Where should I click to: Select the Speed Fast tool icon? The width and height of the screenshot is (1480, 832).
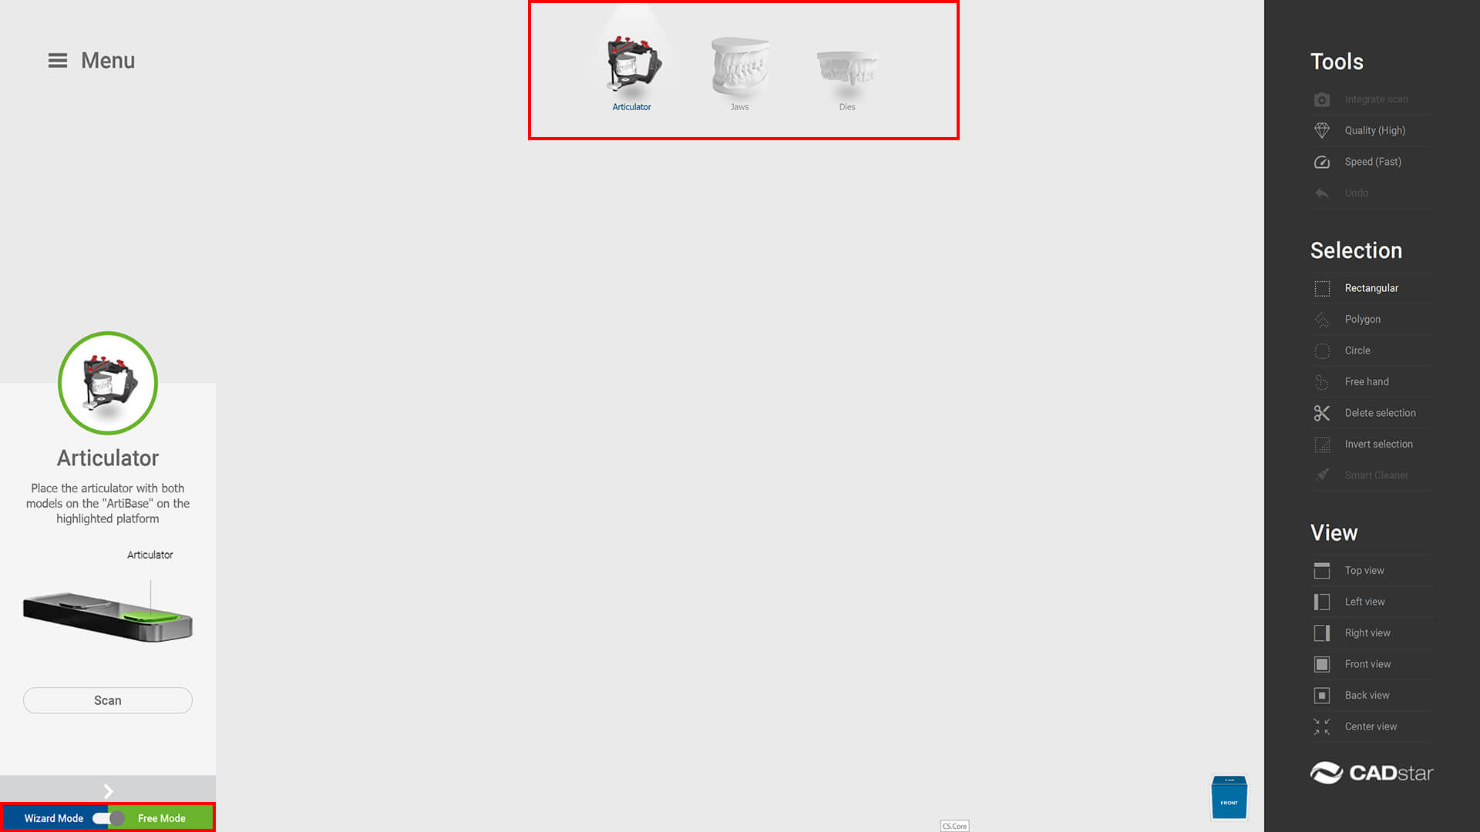(x=1321, y=162)
